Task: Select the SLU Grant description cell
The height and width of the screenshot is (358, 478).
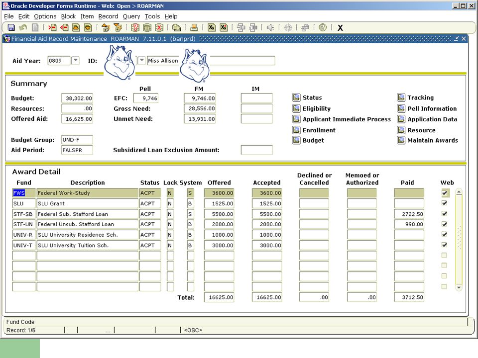Action: click(x=88, y=203)
